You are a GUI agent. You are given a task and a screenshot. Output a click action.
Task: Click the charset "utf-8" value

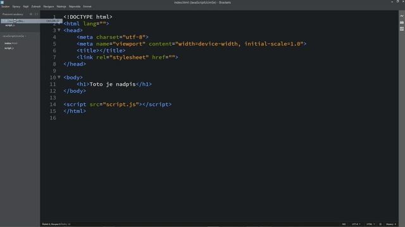tap(134, 37)
